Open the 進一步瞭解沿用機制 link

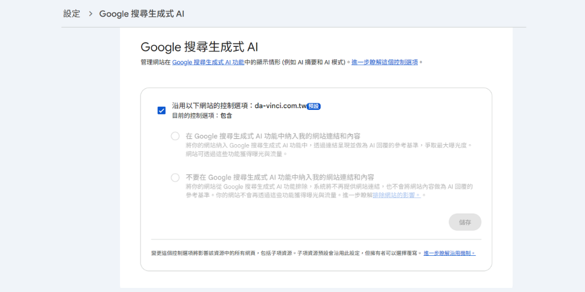(x=449, y=253)
